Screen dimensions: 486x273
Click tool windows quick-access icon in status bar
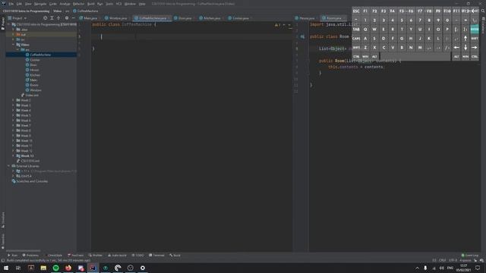3,261
